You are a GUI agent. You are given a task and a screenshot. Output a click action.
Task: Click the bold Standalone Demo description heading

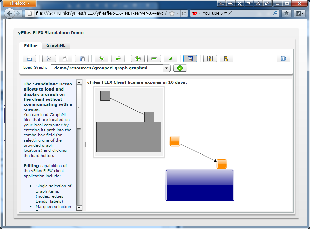click(x=48, y=97)
